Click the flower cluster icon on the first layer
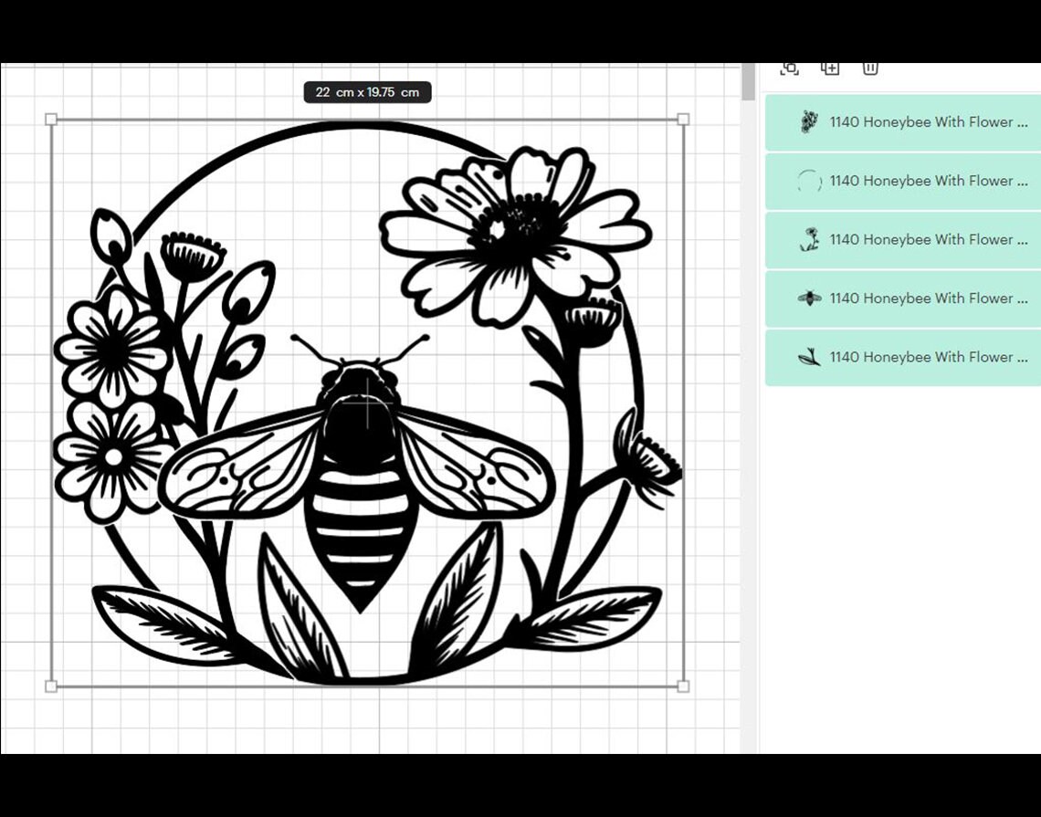The height and width of the screenshot is (817, 1041). point(809,121)
